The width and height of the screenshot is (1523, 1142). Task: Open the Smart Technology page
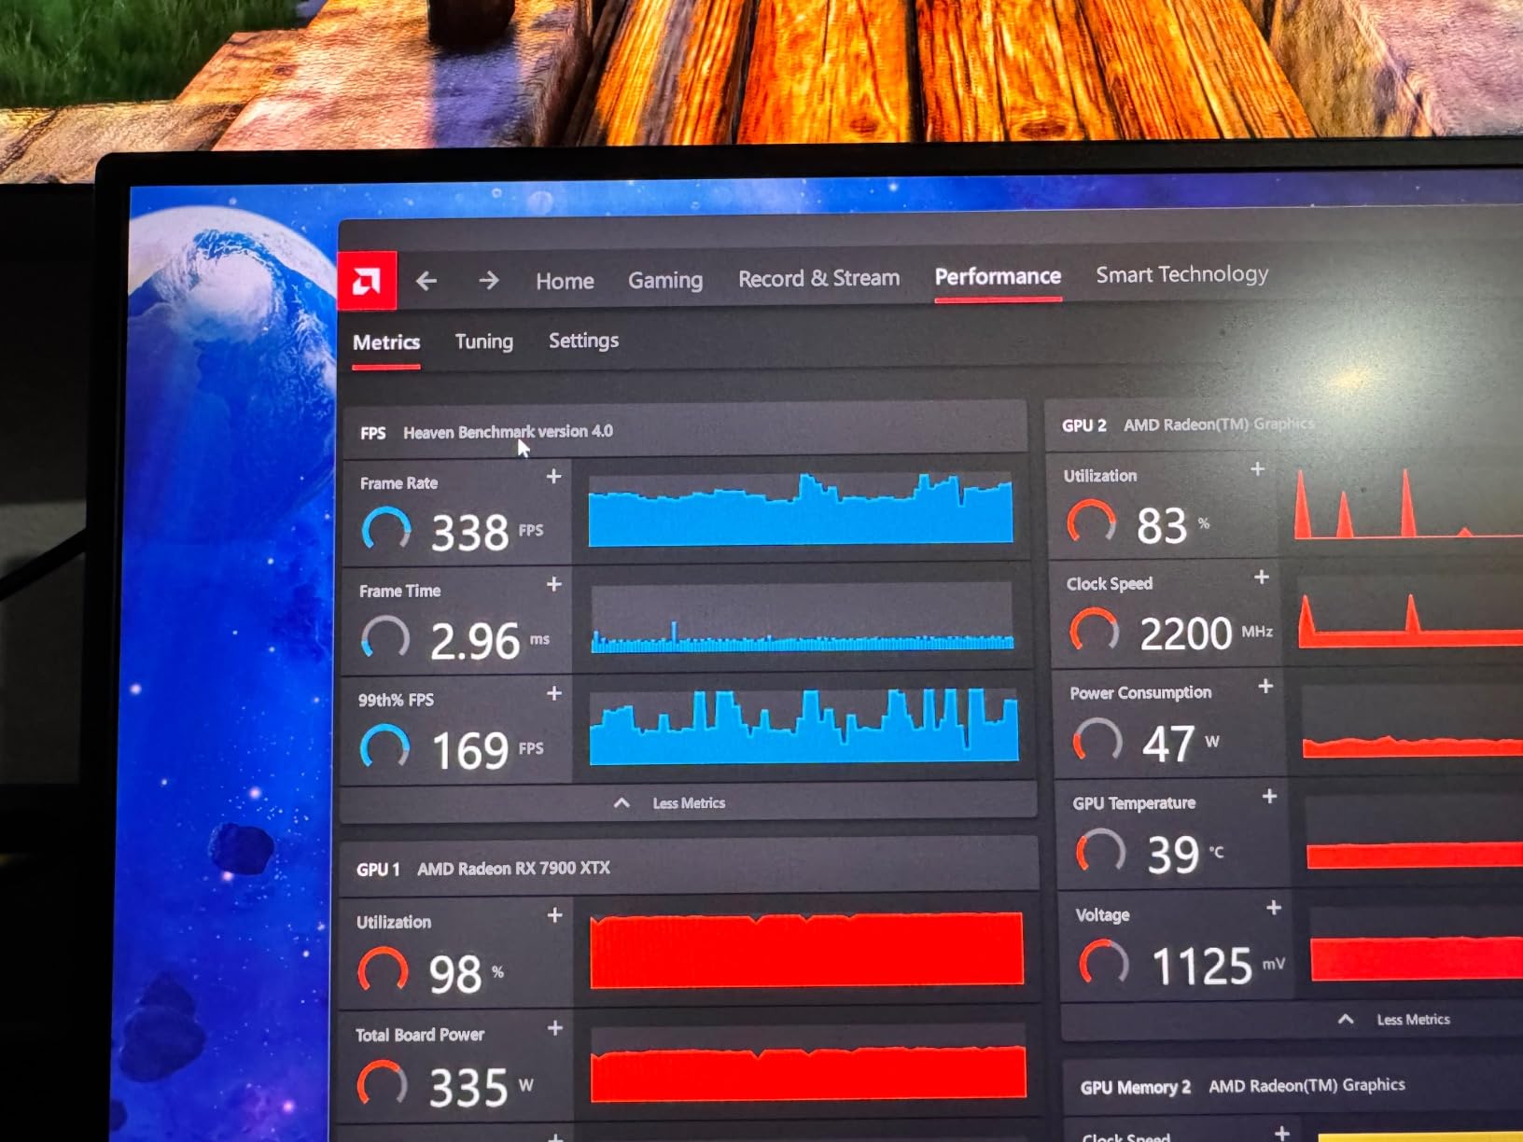[x=1181, y=274]
